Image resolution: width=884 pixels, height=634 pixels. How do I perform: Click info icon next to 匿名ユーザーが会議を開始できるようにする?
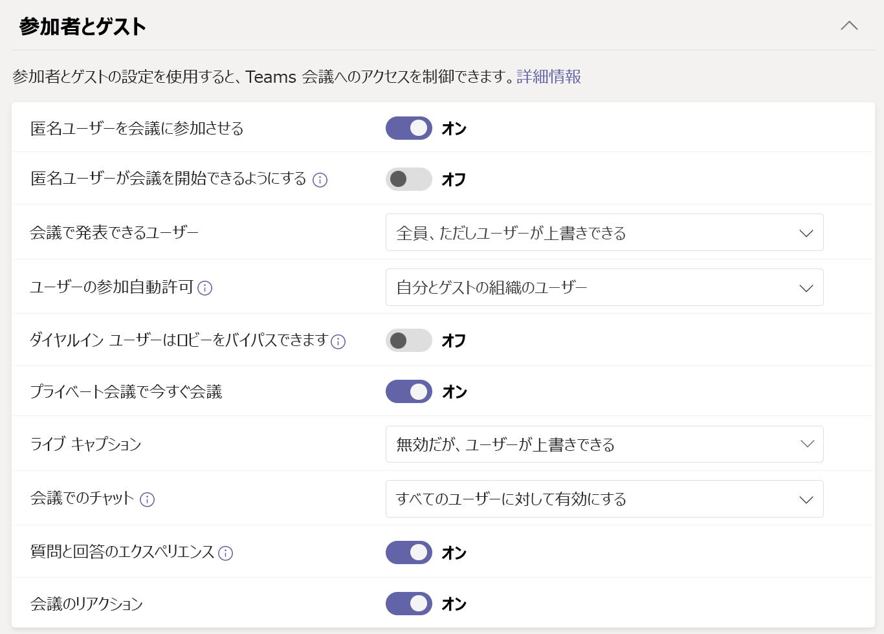320,180
